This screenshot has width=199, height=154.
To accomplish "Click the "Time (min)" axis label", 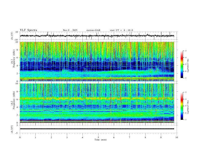I will pyautogui.click(x=101, y=140).
